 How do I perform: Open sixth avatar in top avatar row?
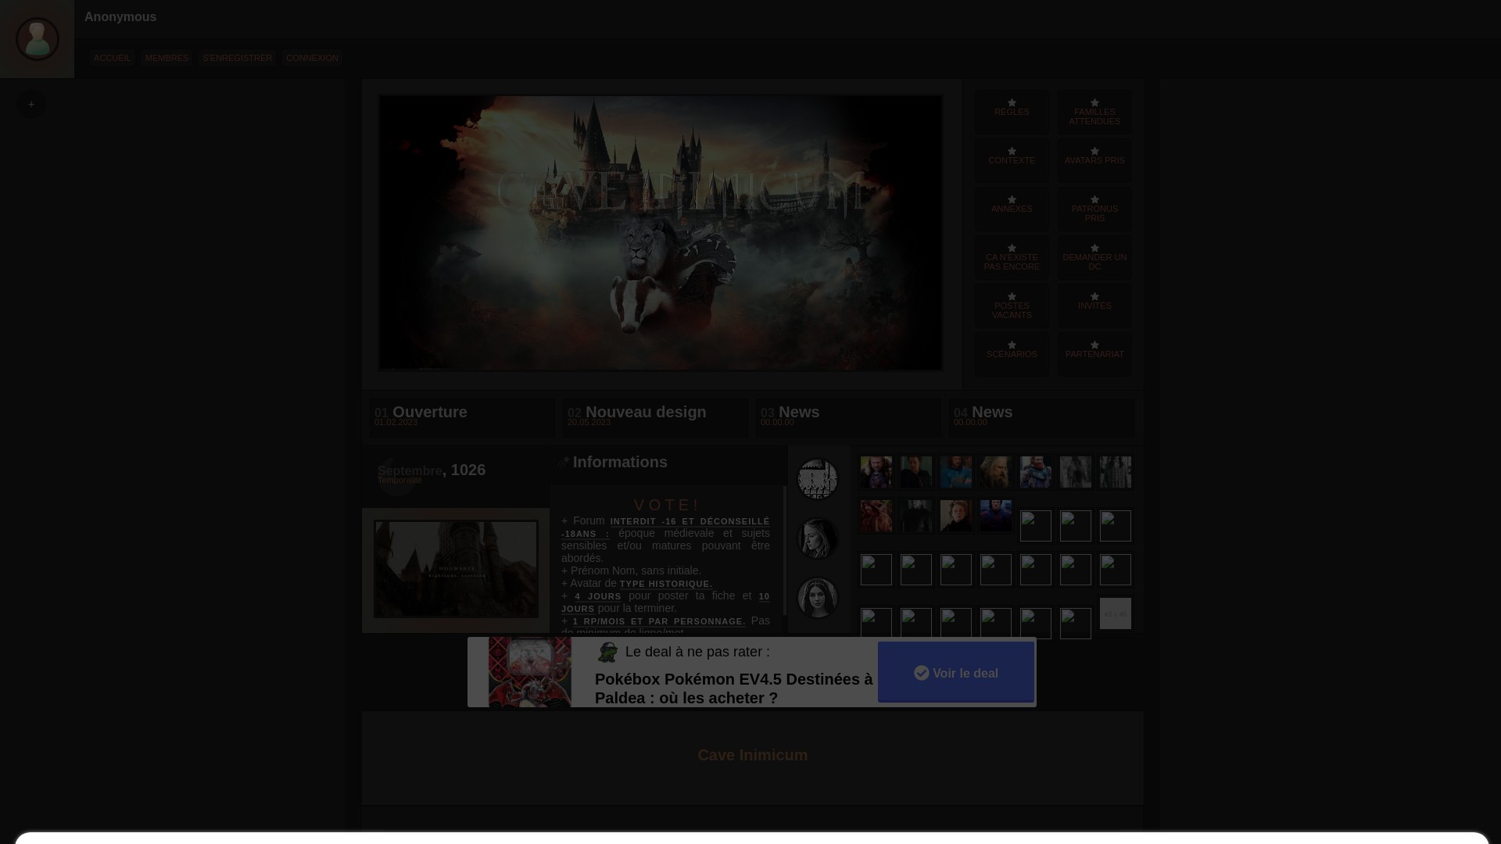tap(1076, 472)
